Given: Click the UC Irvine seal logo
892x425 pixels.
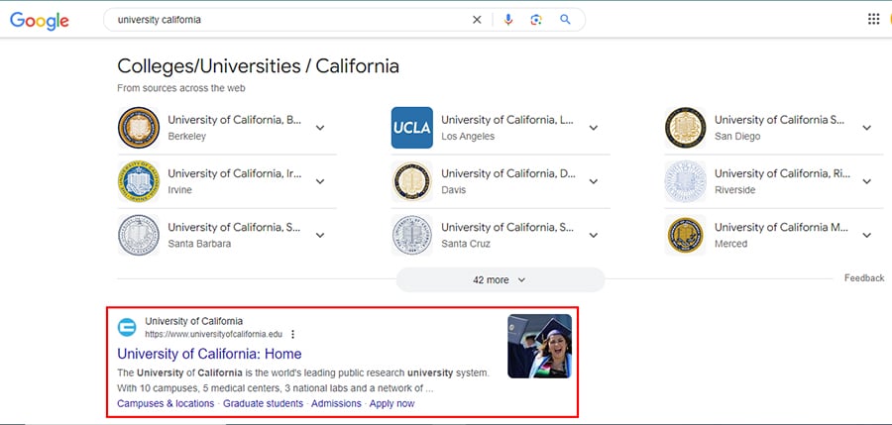Looking at the screenshot, I should click(139, 181).
